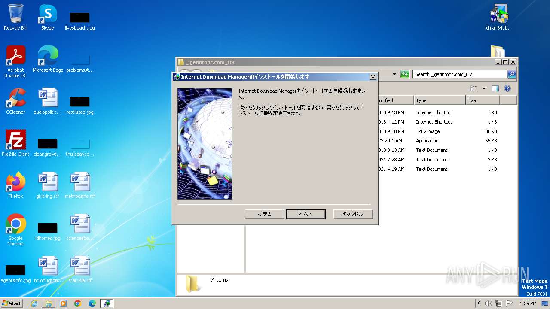Select livesbeach.jpg desktop file
550x309 pixels.
80,21
